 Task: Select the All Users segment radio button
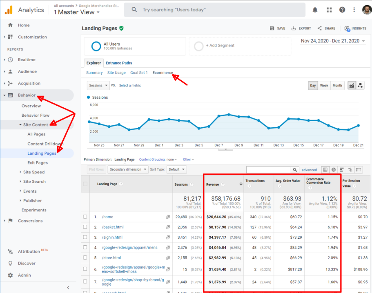pos(96,46)
